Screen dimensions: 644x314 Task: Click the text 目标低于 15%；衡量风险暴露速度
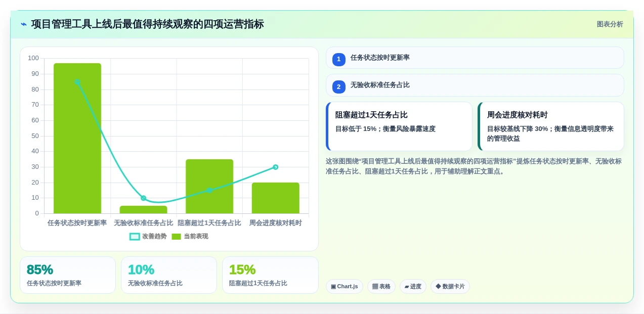(x=385, y=129)
